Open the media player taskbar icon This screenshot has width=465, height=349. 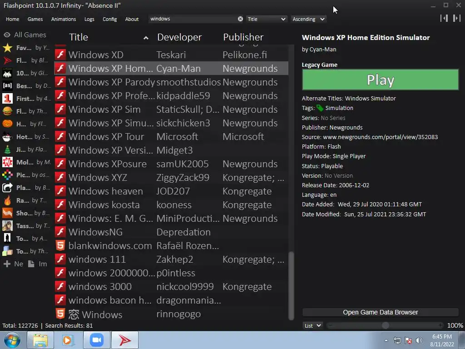pos(67,340)
